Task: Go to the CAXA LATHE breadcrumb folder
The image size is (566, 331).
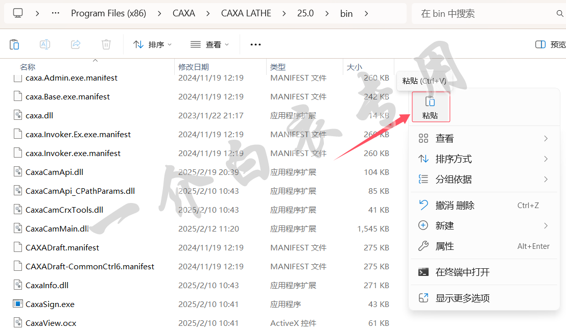Action: 246,13
